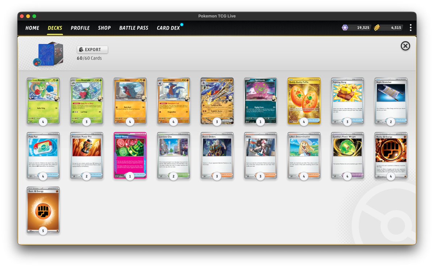
Task: Open the BATTLE PASS tab
Action: coord(134,28)
